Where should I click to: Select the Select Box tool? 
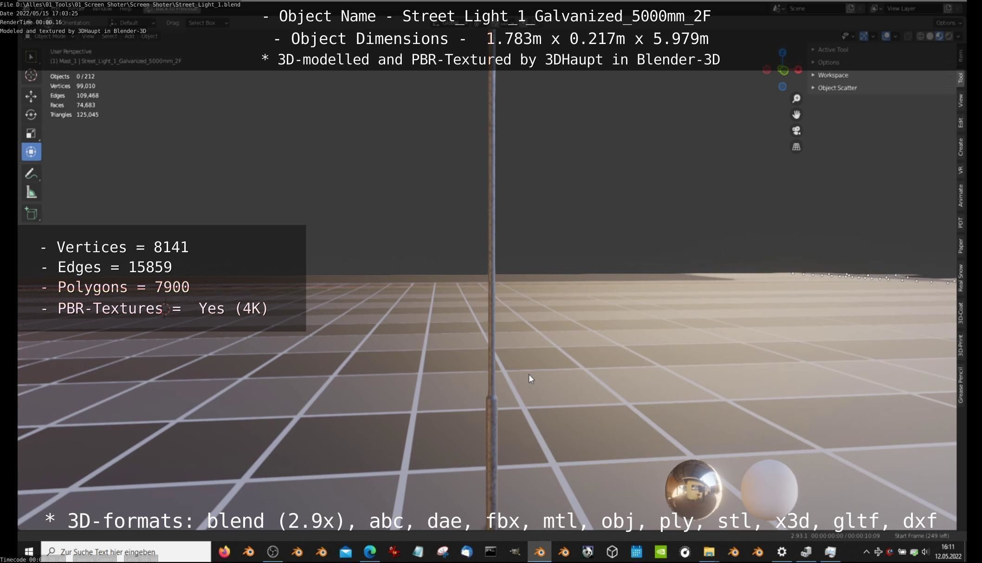tap(31, 57)
